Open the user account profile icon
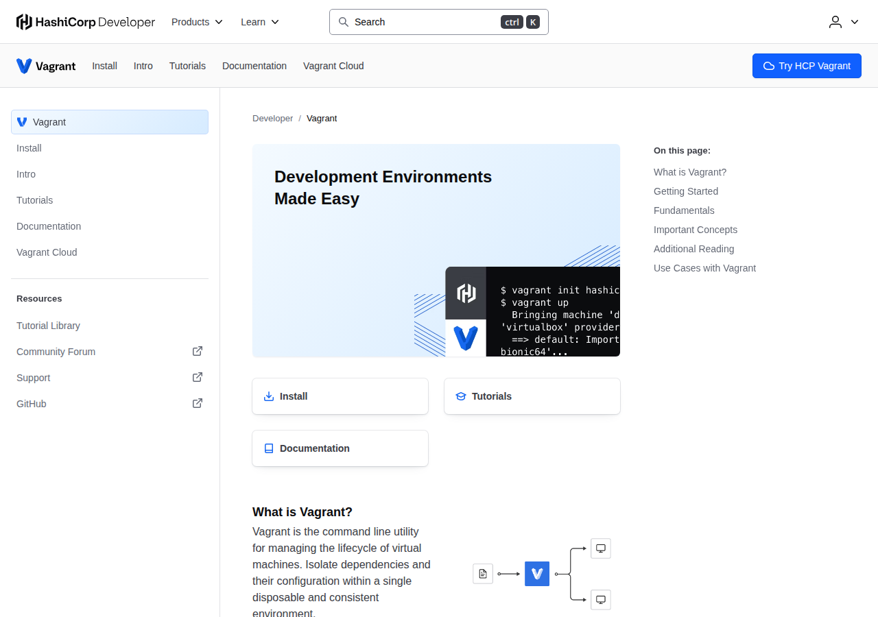Viewport: 878px width, 617px height. coord(835,22)
